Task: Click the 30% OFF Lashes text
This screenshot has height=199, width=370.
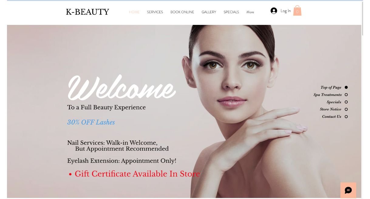Action: coord(91,122)
